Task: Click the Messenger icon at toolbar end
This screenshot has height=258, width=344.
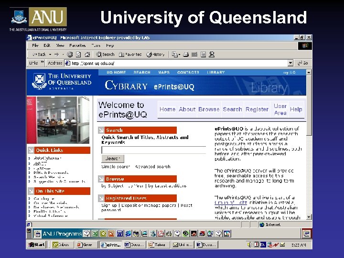Action: (x=212, y=54)
